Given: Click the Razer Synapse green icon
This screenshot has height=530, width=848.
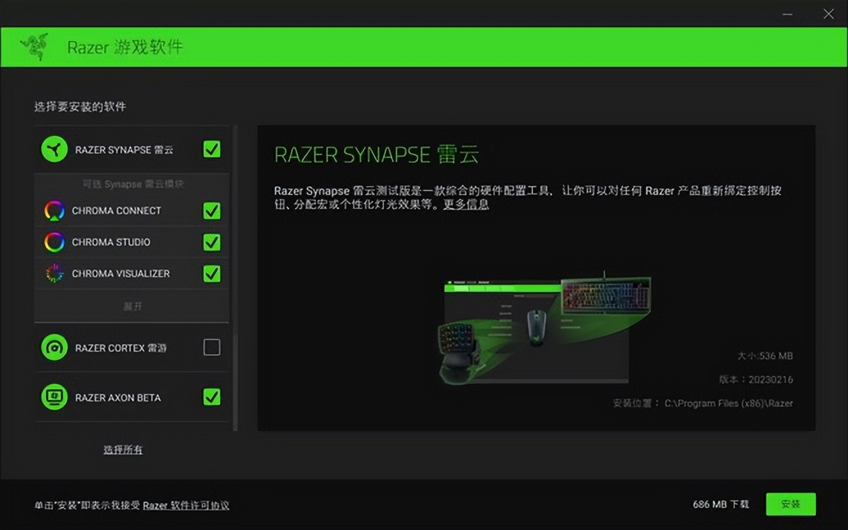Looking at the screenshot, I should tap(55, 150).
